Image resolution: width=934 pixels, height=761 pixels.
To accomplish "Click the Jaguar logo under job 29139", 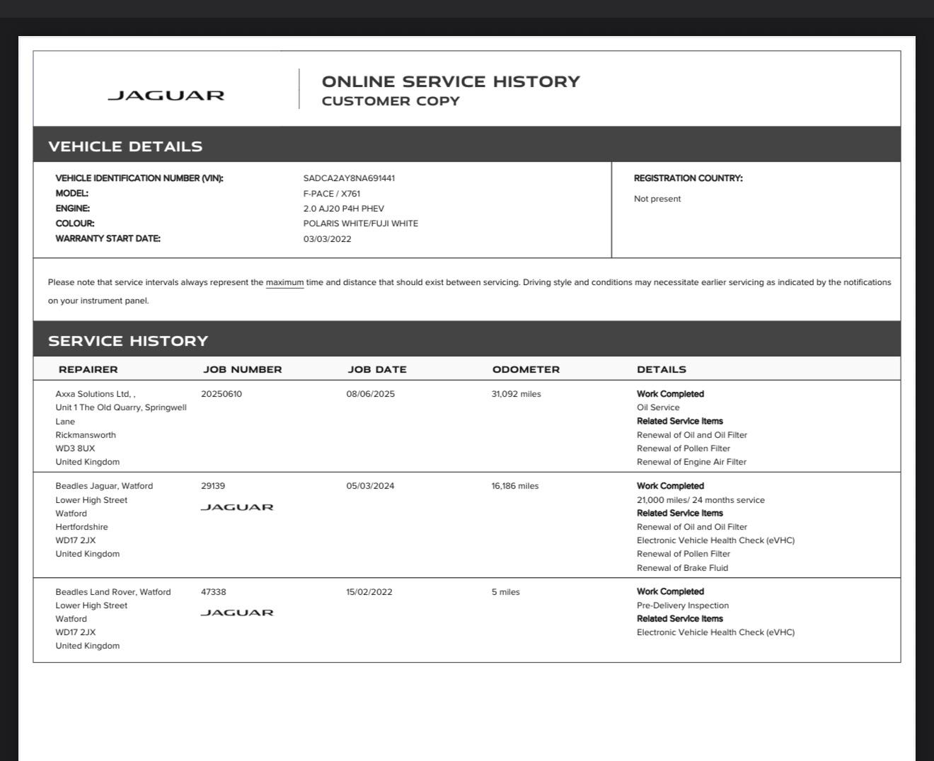I will click(x=237, y=507).
